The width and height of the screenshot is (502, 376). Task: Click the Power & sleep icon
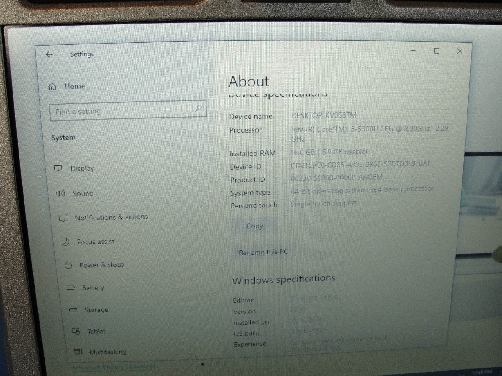click(68, 265)
